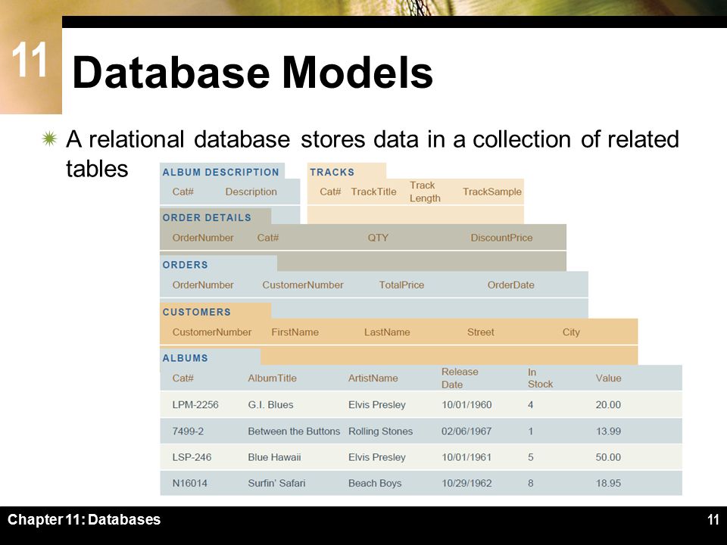Click release date "10/29/1962"
Image resolution: width=727 pixels, height=545 pixels.
click(x=466, y=483)
